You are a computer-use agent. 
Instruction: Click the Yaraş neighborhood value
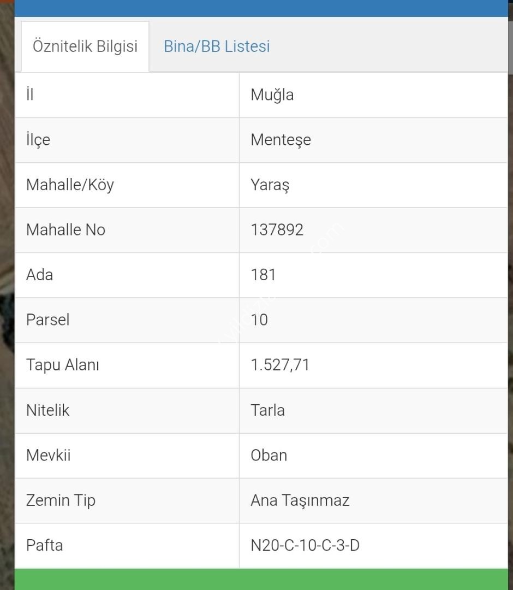click(270, 185)
